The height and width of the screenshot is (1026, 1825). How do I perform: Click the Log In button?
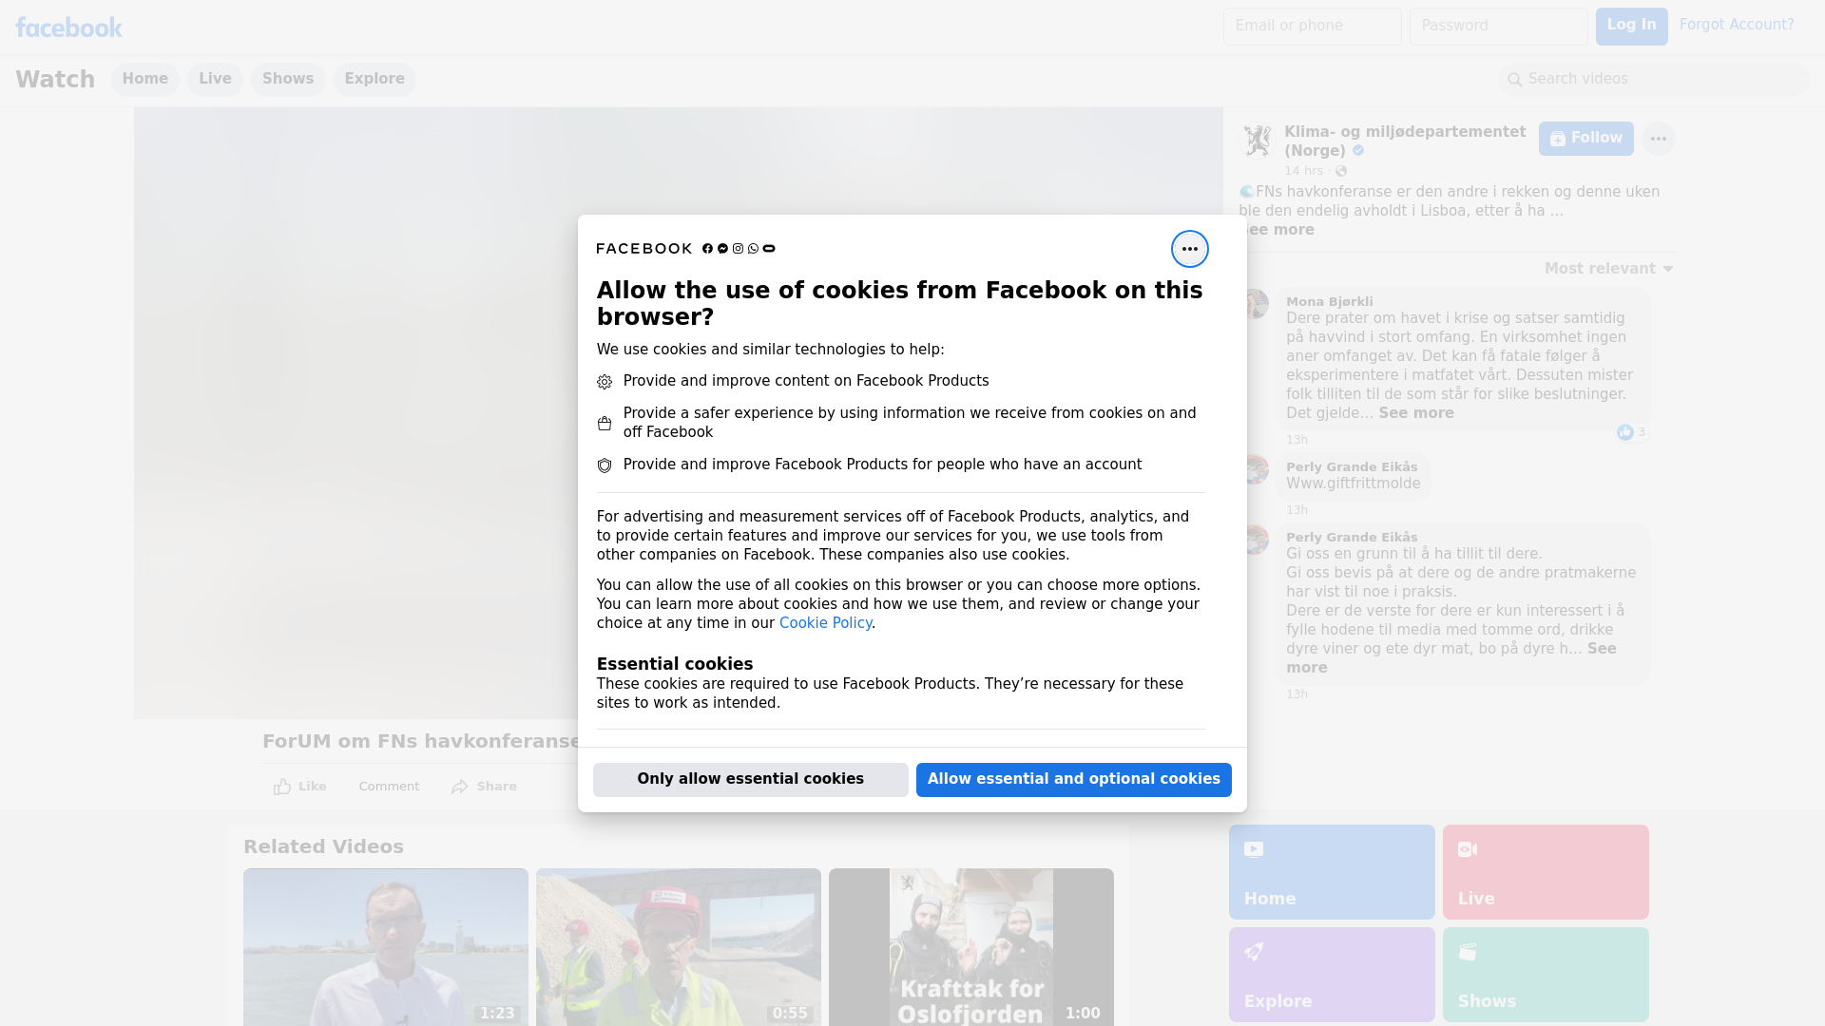point(1631,27)
